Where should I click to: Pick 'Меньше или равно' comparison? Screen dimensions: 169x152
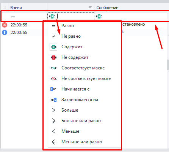[x=84, y=142]
